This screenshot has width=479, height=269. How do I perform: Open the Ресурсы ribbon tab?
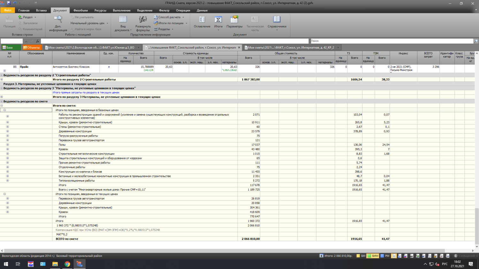click(100, 11)
